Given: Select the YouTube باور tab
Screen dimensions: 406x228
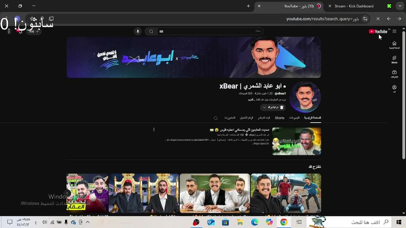Looking at the screenshot, I should click(289, 6).
